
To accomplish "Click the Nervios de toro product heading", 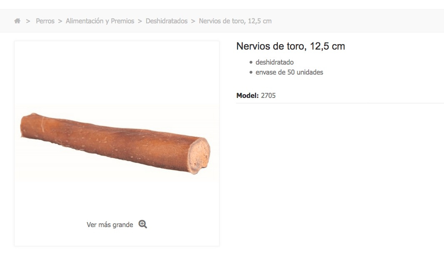I will pyautogui.click(x=291, y=46).
